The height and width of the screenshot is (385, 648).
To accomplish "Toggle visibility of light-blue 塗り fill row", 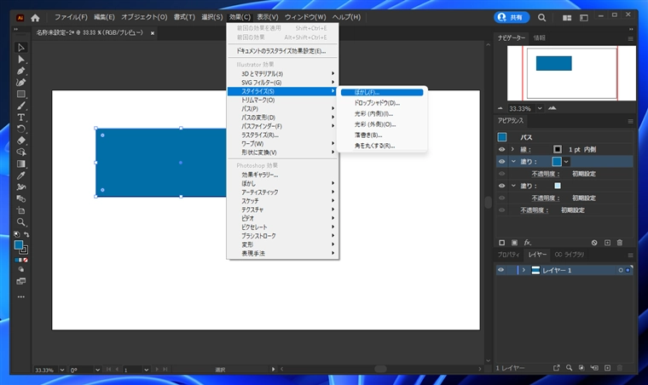I will click(501, 186).
